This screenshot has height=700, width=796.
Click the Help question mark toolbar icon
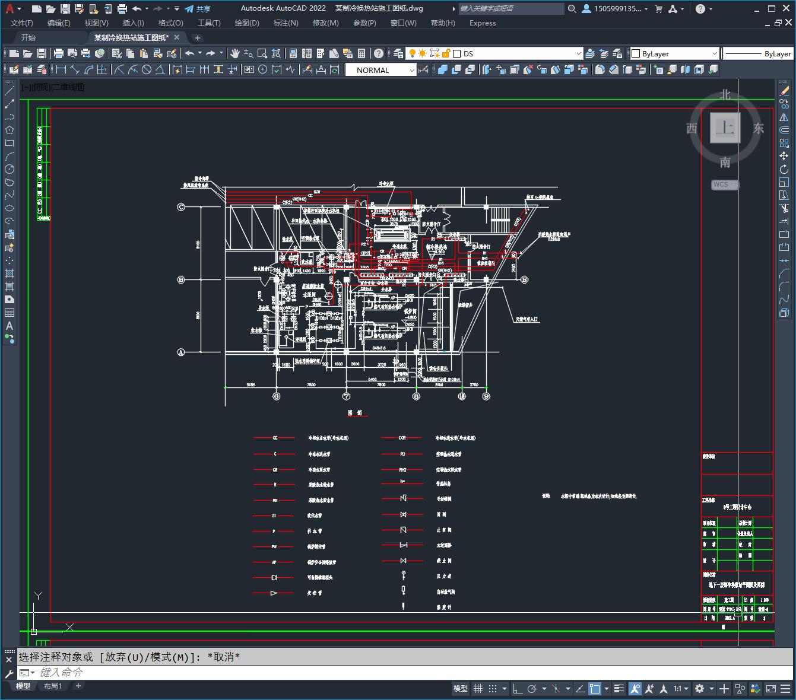[379, 53]
